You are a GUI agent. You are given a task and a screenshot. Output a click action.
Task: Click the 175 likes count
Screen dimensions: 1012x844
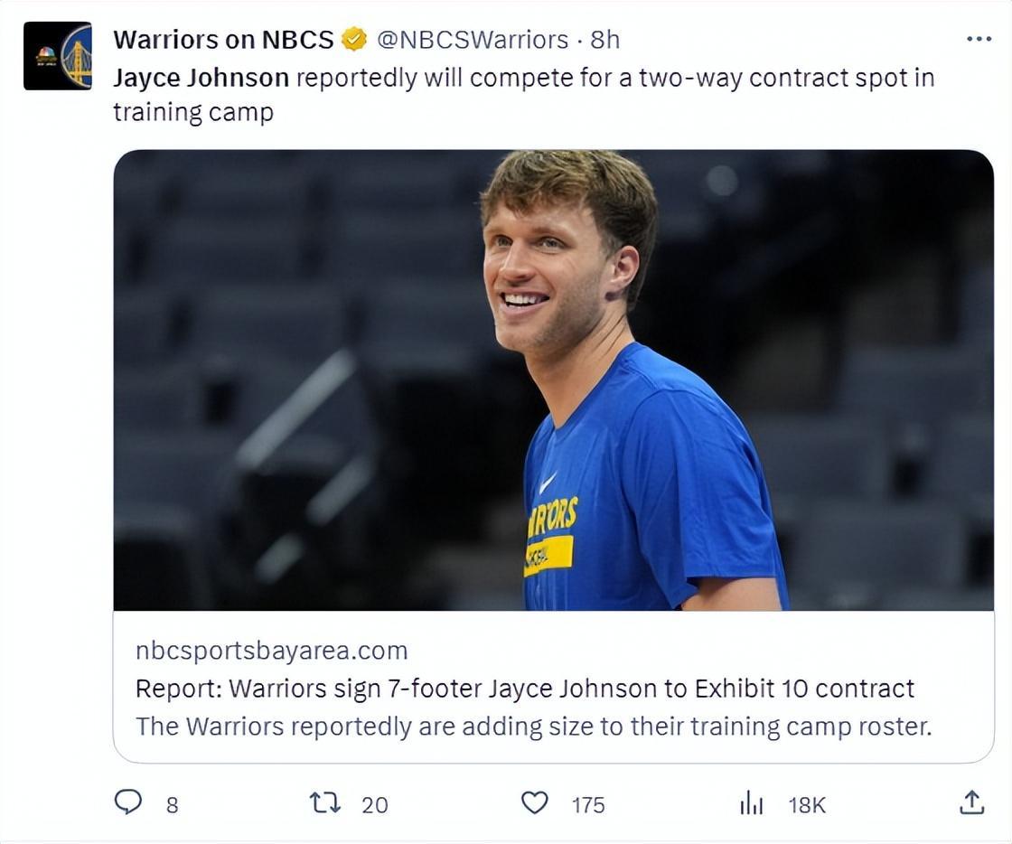click(588, 804)
